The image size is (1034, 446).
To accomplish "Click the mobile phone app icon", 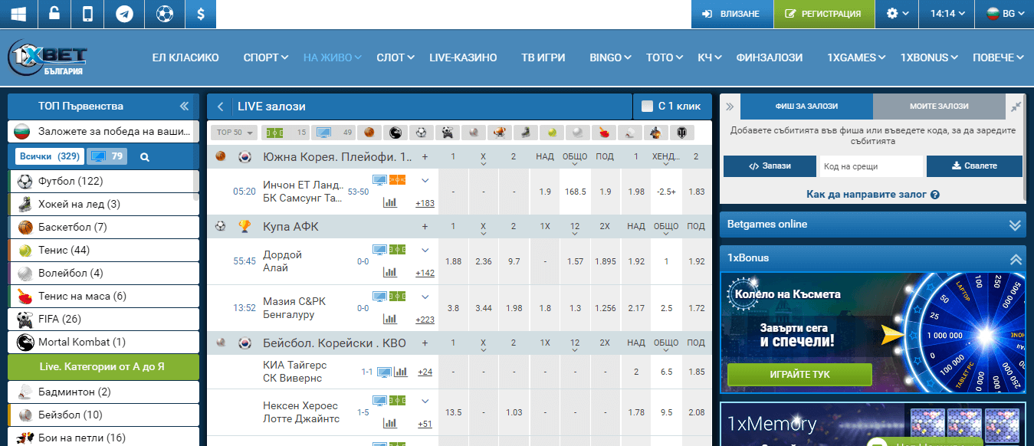I will (x=88, y=14).
